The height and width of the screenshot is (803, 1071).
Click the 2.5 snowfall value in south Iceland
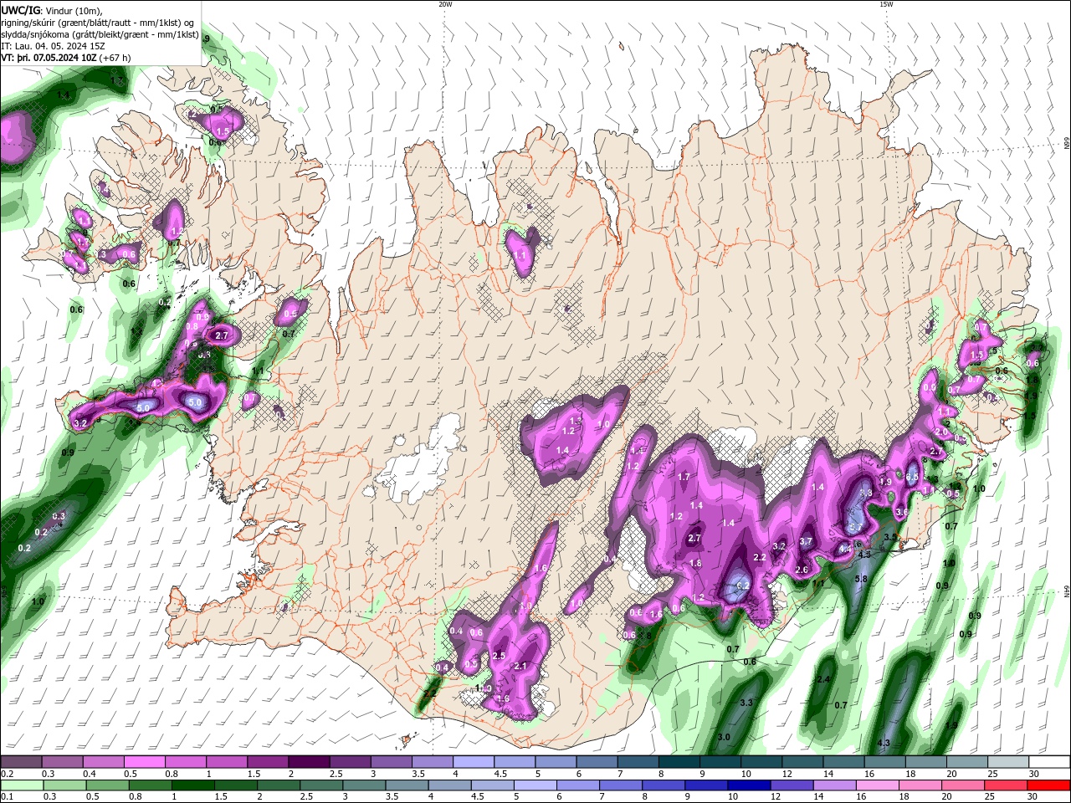coord(500,656)
